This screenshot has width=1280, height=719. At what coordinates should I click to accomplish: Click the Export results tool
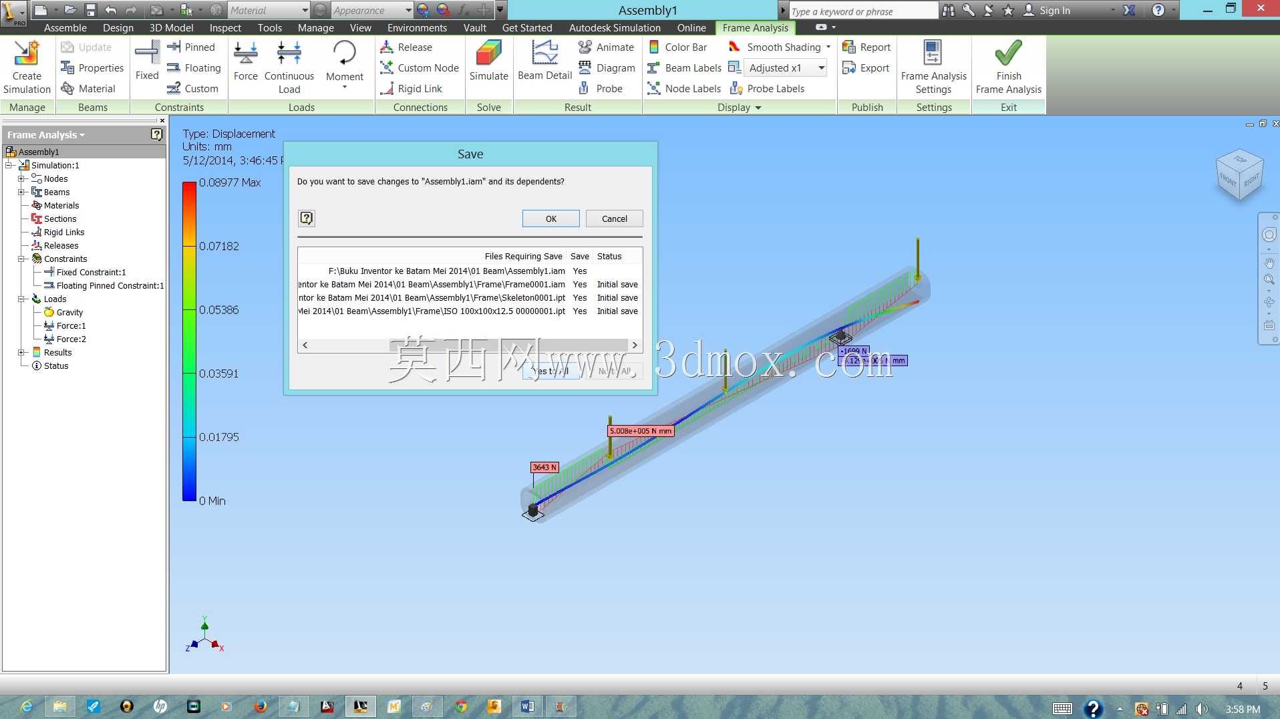[866, 68]
